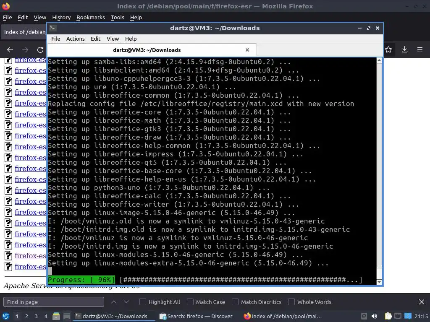The image size is (430, 322).
Task: Open the terminal Edit menu
Action: [x=95, y=39]
